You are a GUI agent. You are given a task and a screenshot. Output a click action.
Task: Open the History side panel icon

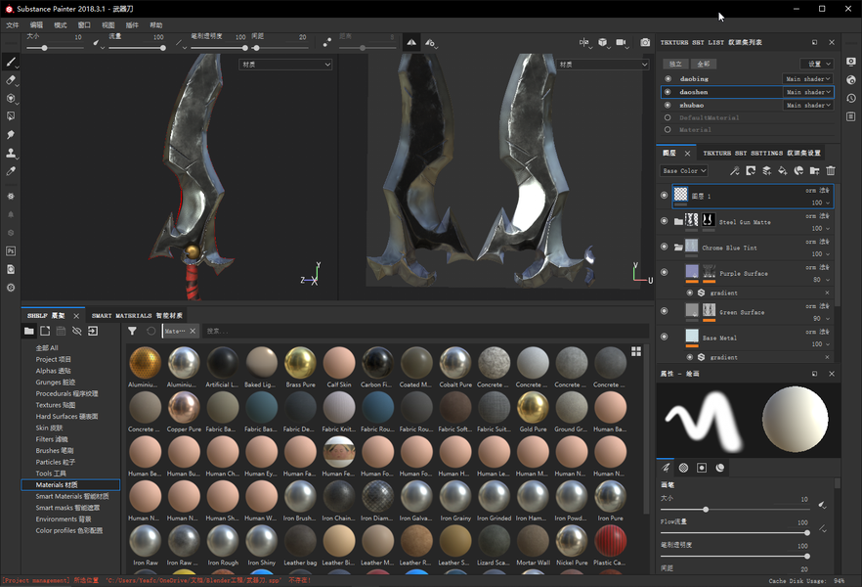click(x=851, y=98)
